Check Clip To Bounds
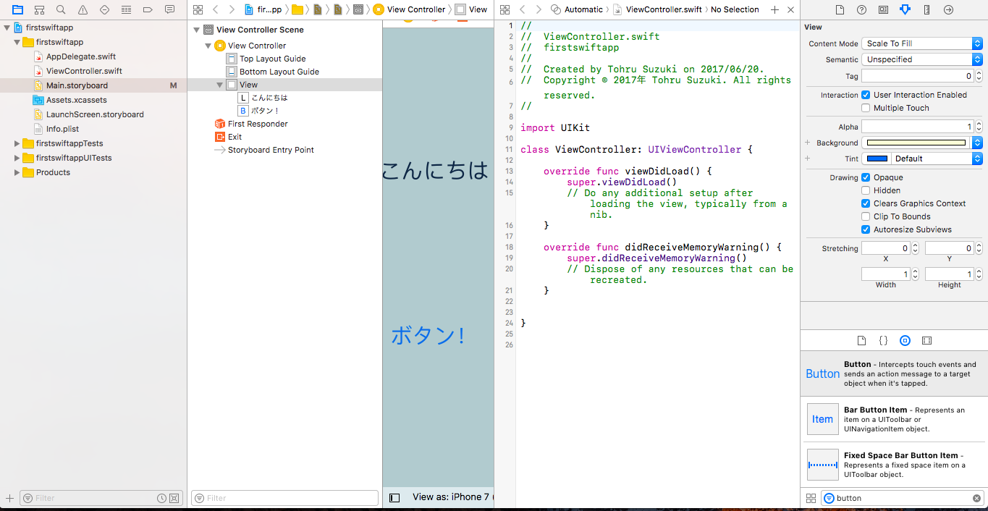 coord(866,216)
